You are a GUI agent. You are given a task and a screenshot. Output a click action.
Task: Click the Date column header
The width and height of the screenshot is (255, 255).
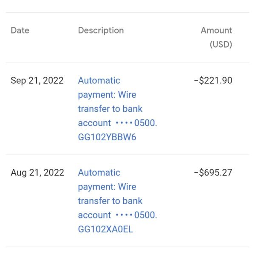pos(20,31)
